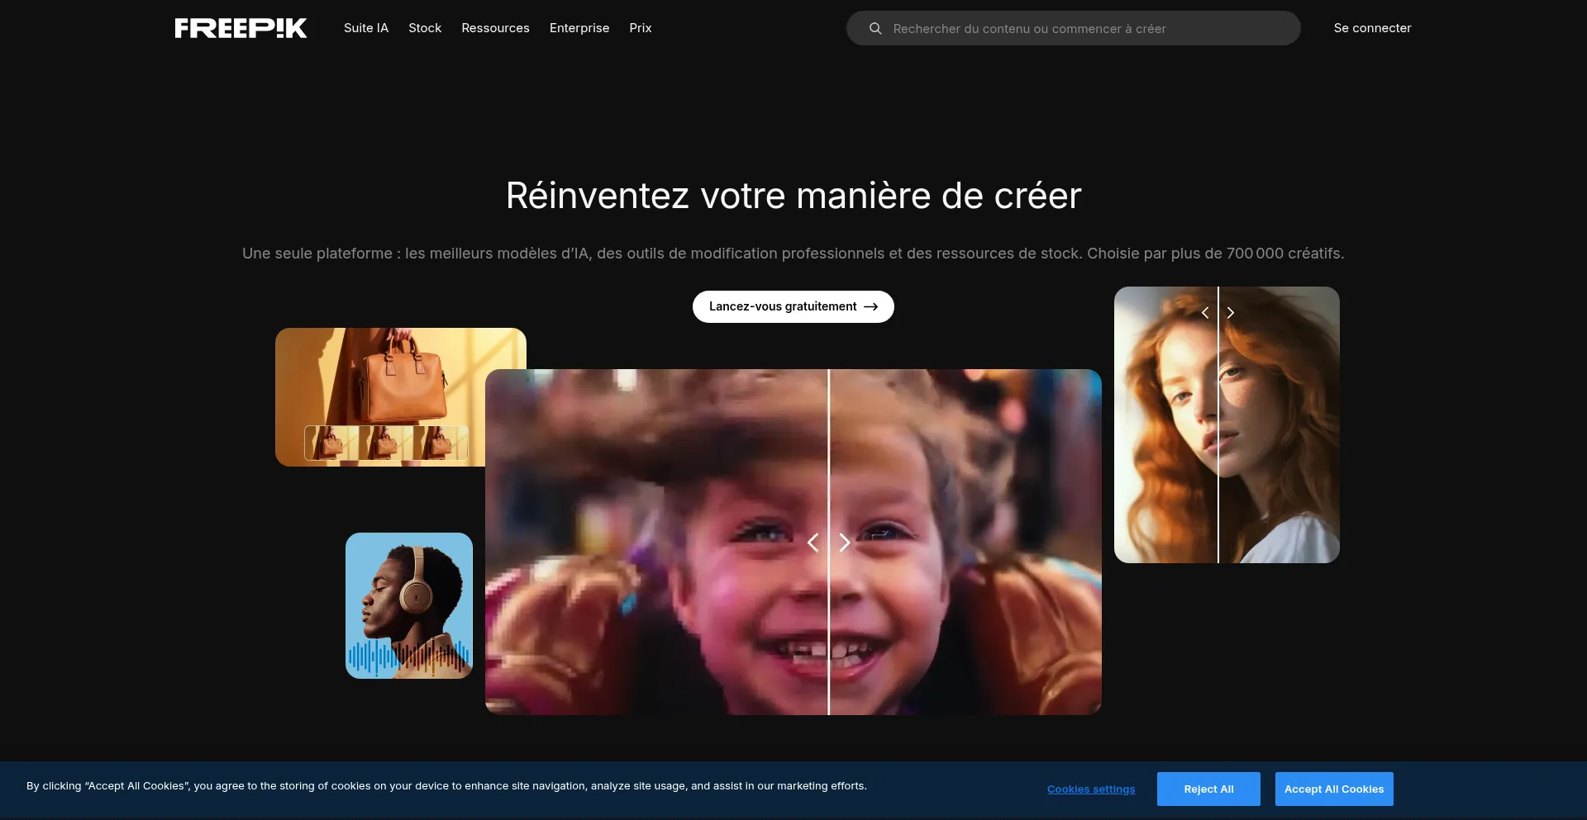
Task: Click right arrow on center image comparison
Action: click(x=844, y=543)
